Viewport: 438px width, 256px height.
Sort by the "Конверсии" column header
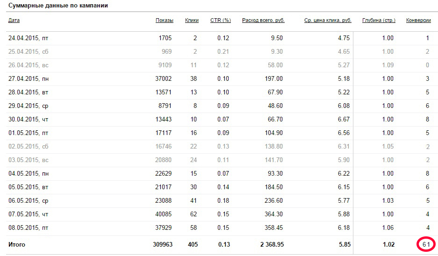click(418, 21)
